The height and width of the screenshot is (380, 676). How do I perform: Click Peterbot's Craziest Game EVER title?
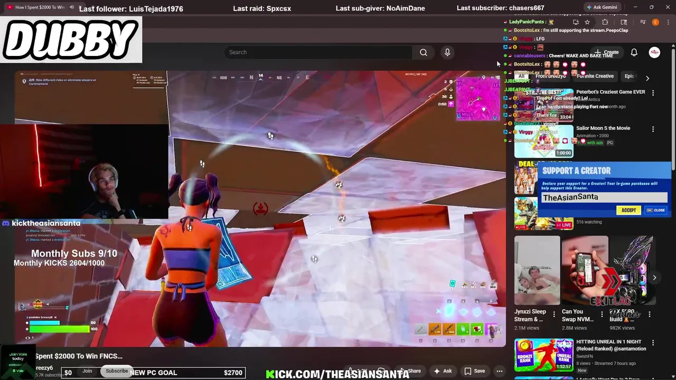tap(611, 92)
